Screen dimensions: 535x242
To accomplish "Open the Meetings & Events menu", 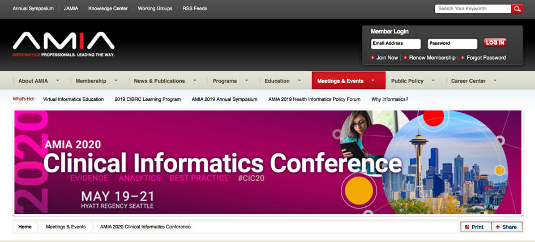I will 340,81.
